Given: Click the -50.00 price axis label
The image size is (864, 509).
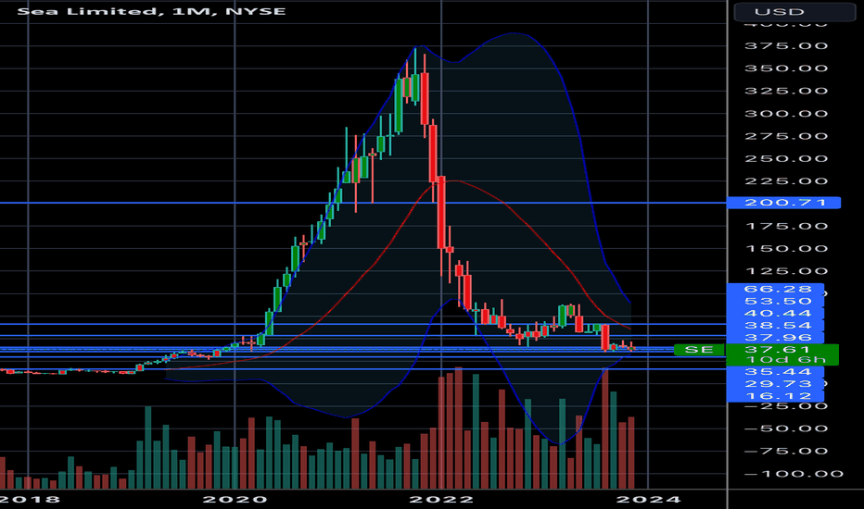Looking at the screenshot, I should tap(786, 428).
